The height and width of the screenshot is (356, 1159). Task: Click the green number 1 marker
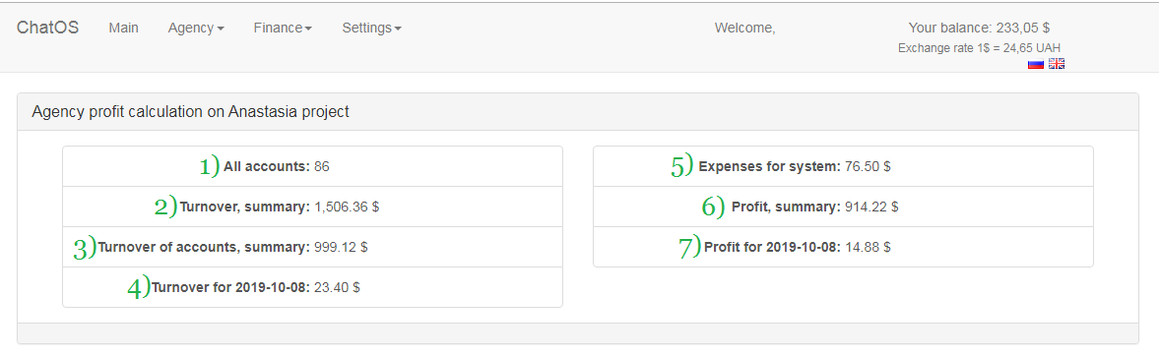click(209, 166)
